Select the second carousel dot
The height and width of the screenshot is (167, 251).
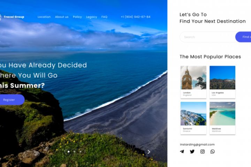click(75, 151)
